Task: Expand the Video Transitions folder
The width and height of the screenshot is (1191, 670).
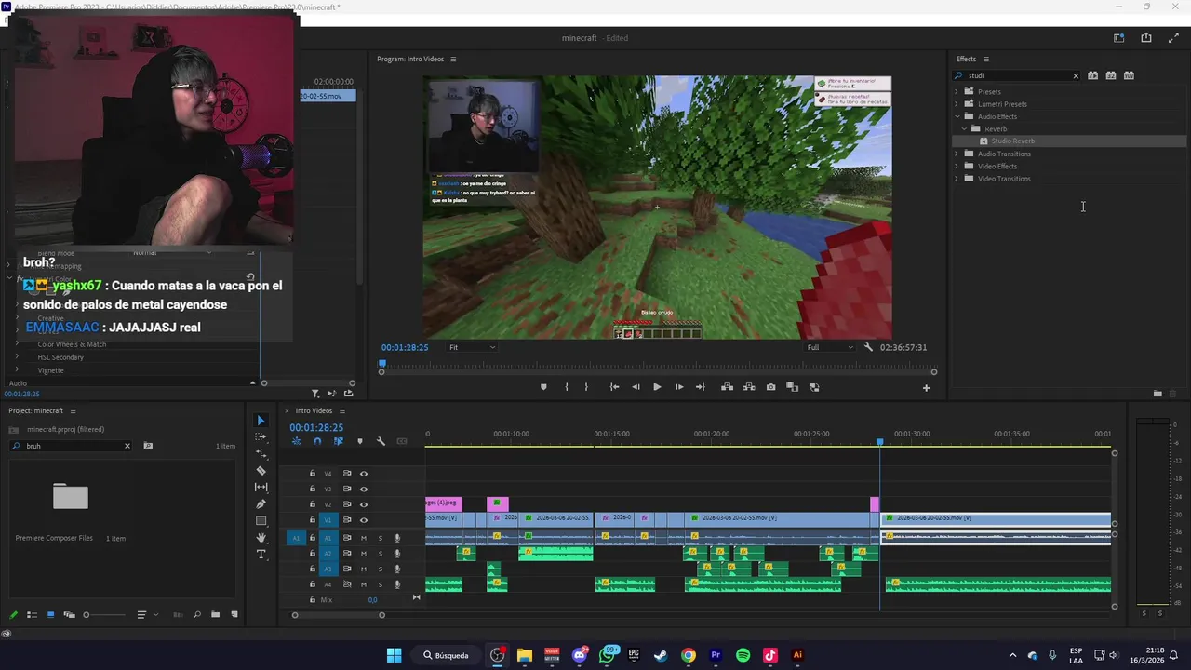Action: pyautogui.click(x=957, y=179)
